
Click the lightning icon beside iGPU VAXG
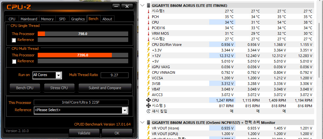pyautogui.click(x=148, y=67)
